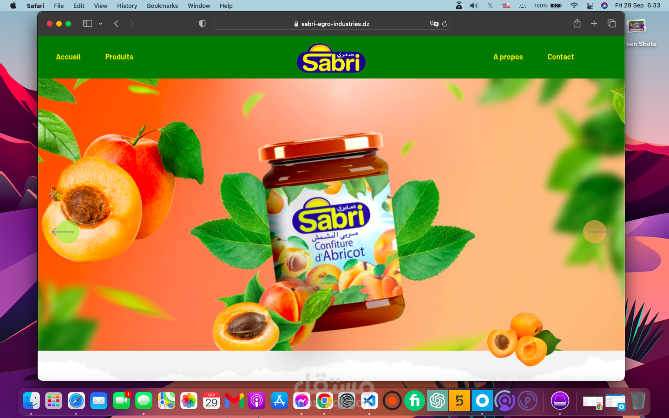Open the View menu

pyautogui.click(x=100, y=6)
